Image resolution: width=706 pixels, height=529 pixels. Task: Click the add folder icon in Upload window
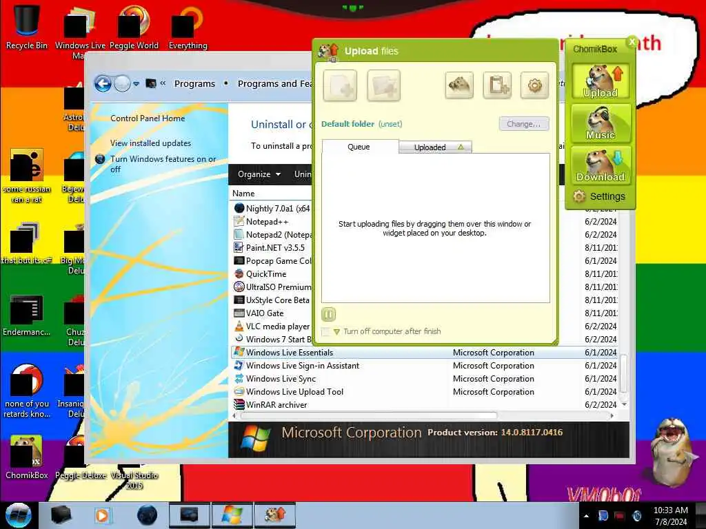pos(383,85)
